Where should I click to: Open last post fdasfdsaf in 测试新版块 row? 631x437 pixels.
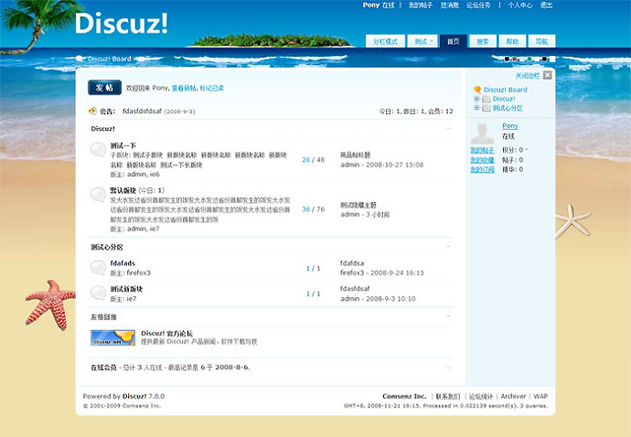click(x=355, y=289)
